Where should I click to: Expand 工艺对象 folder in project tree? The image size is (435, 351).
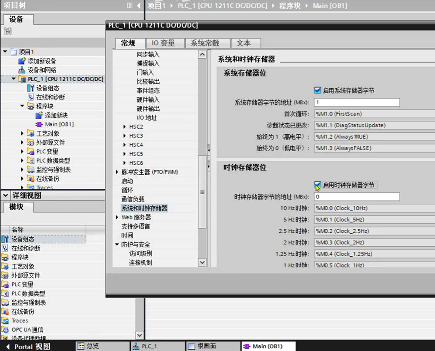click(23, 133)
